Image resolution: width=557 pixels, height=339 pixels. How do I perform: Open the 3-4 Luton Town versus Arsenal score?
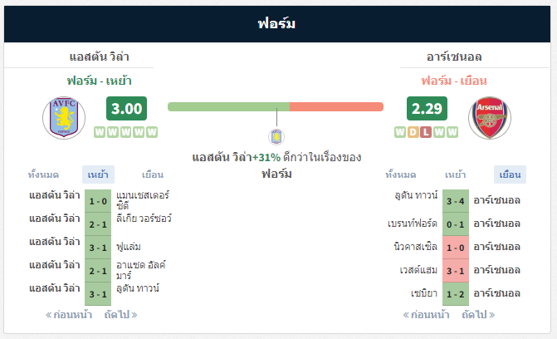tap(456, 201)
